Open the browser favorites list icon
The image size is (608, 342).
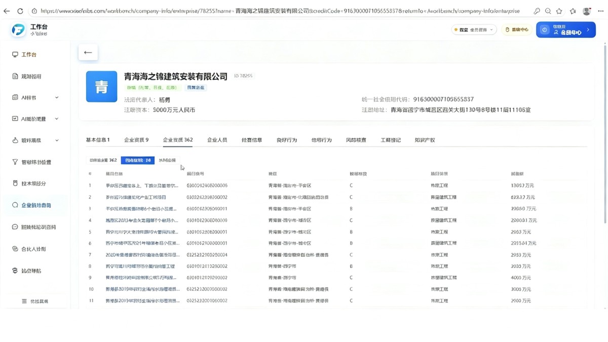pyautogui.click(x=573, y=11)
